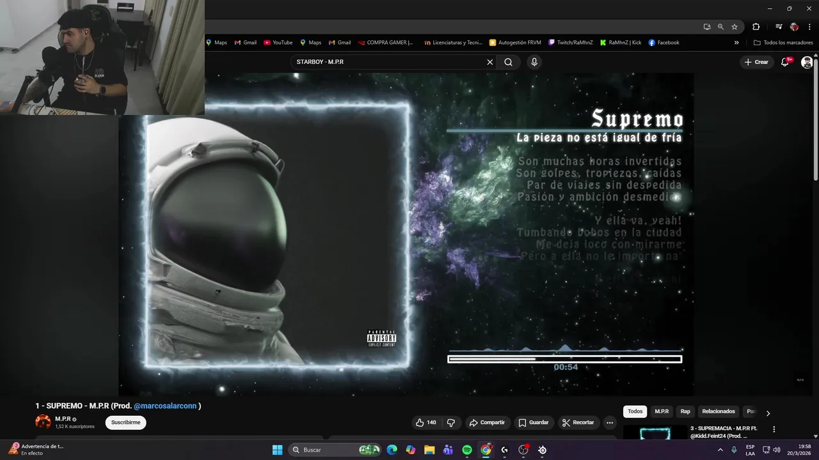Open the Facebook bookmark
This screenshot has height=460, width=819.
(x=664, y=43)
